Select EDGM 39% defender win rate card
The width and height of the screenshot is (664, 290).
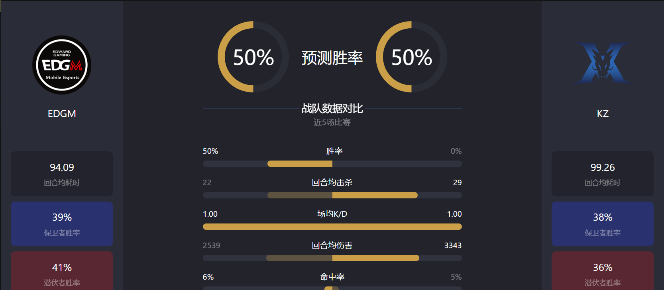pyautogui.click(x=62, y=223)
